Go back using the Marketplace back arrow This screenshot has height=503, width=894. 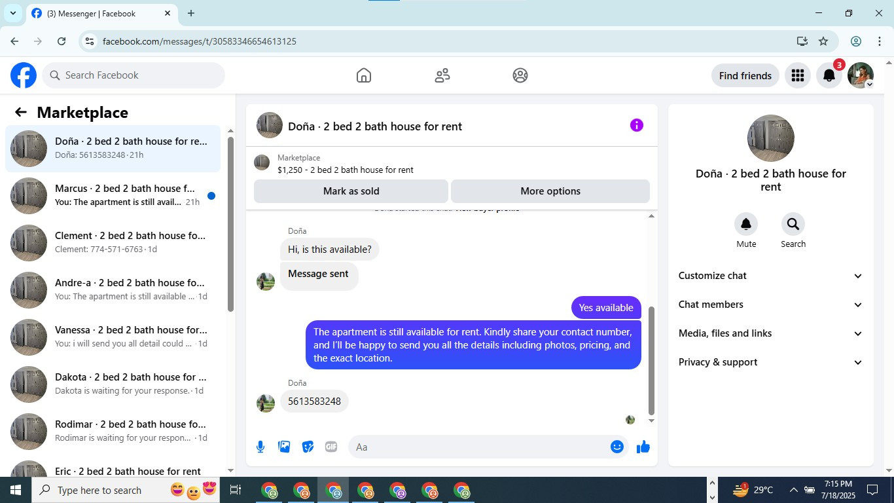(x=21, y=112)
